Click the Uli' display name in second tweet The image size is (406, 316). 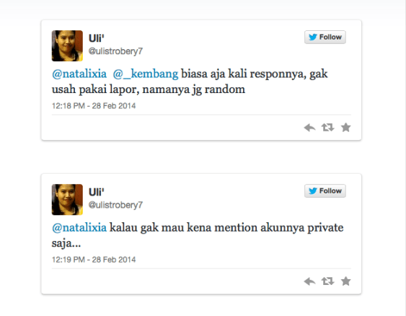click(x=97, y=192)
